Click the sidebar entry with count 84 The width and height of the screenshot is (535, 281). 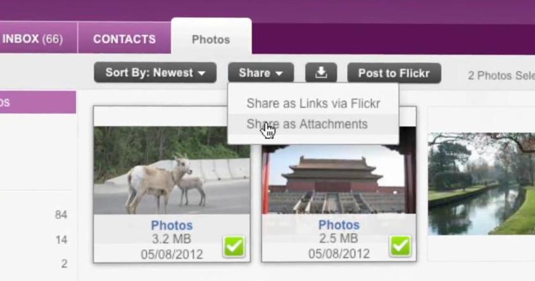(x=38, y=215)
